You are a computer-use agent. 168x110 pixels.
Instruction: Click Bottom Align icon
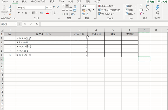[71, 6]
